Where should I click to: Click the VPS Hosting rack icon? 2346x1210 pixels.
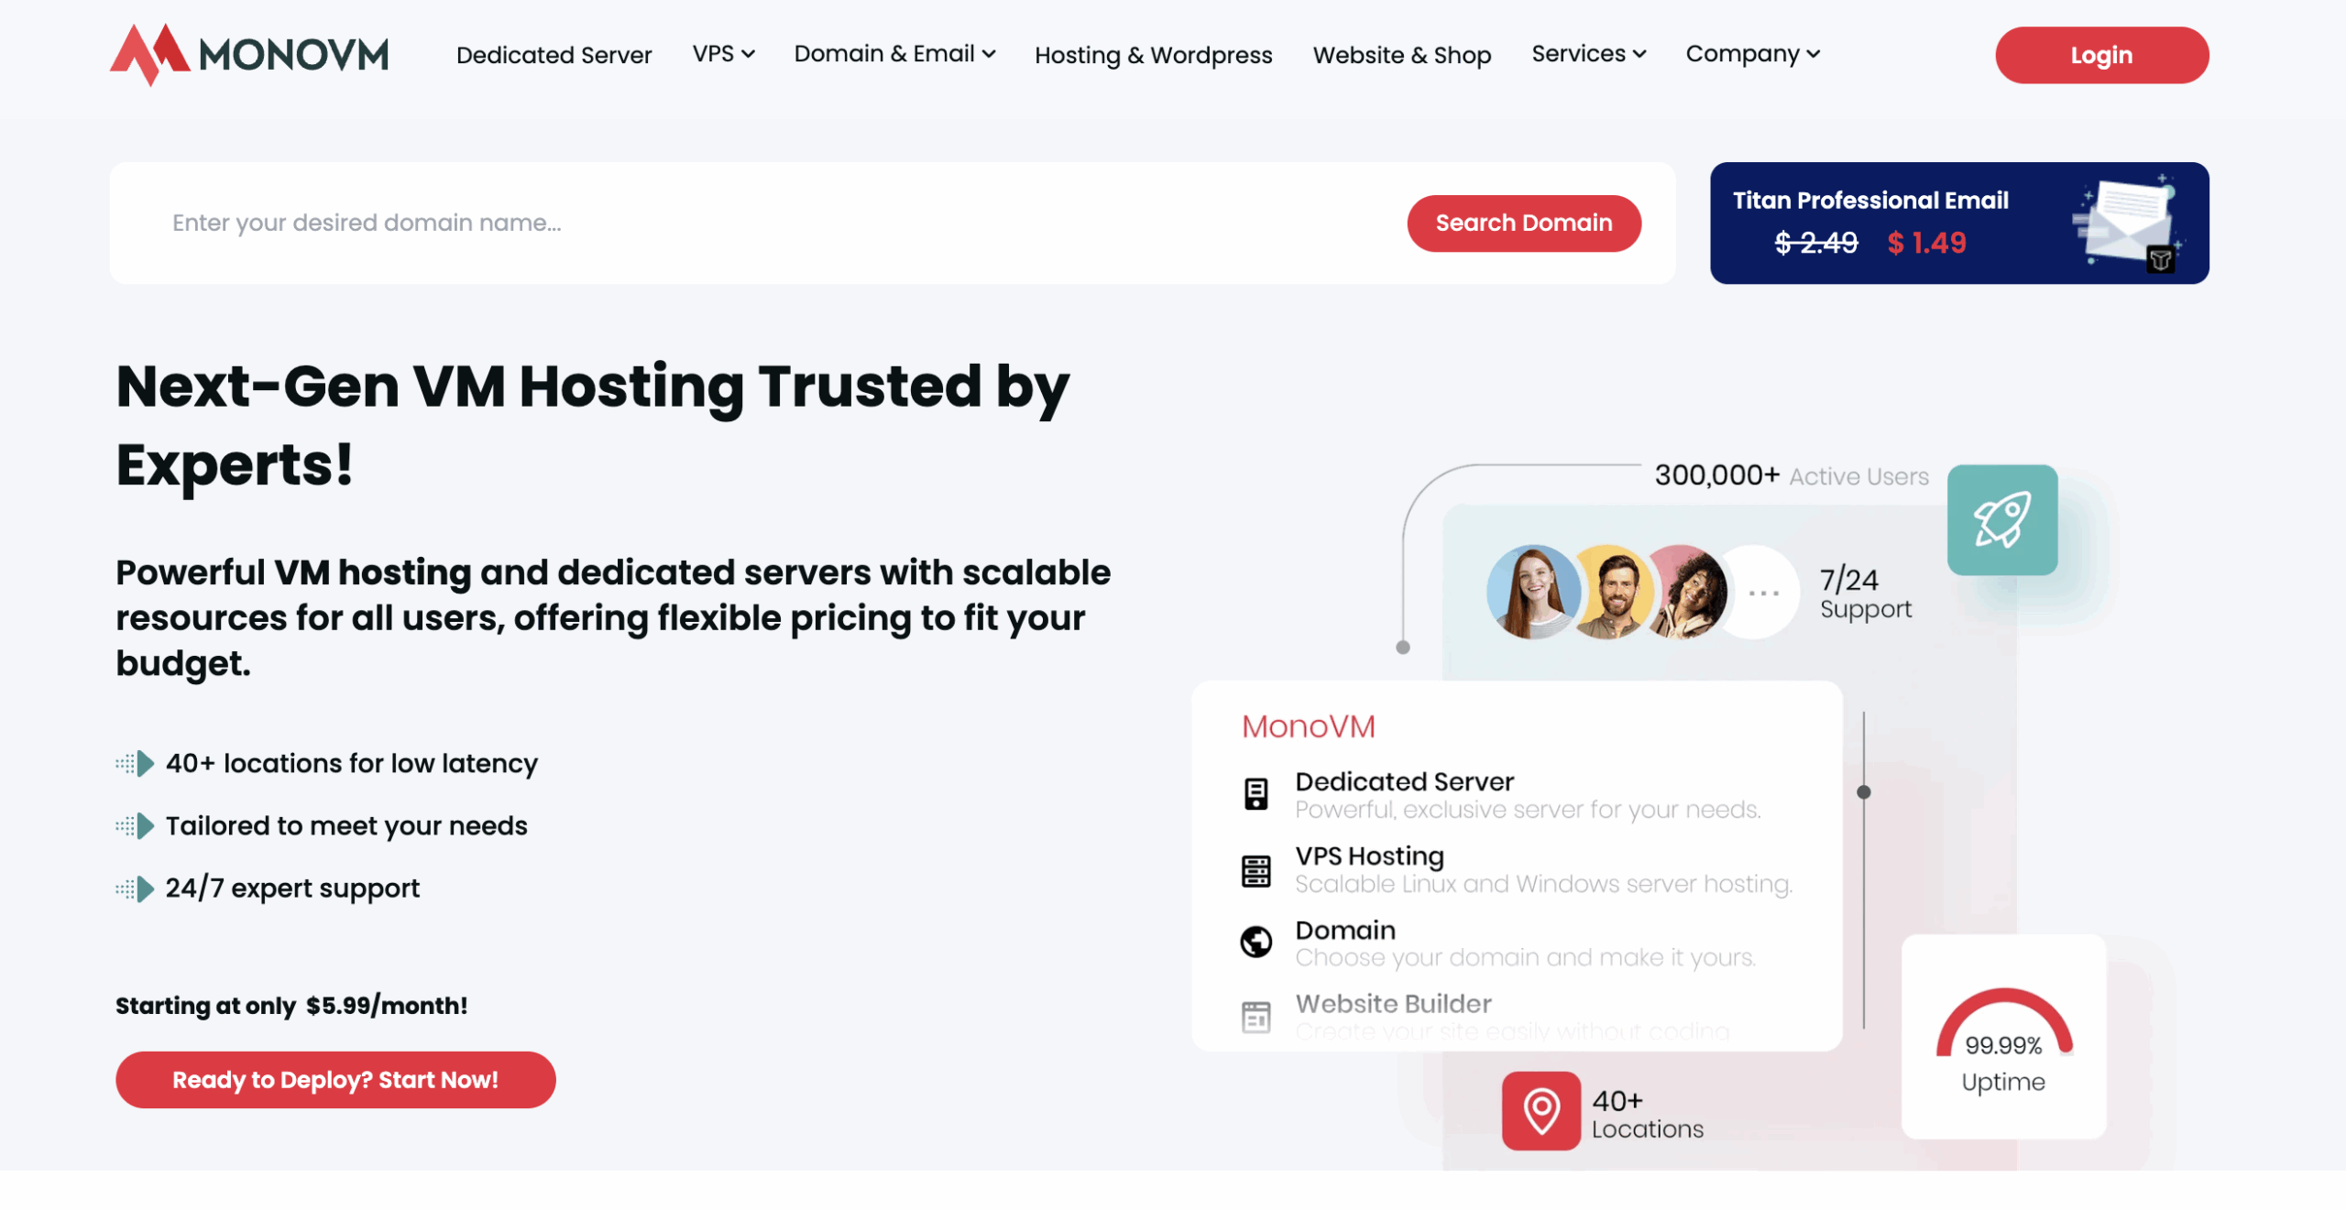click(1255, 870)
